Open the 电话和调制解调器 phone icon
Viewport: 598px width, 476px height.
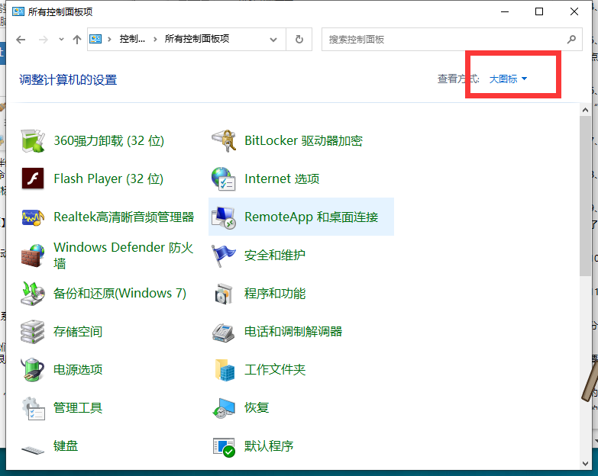[224, 332]
